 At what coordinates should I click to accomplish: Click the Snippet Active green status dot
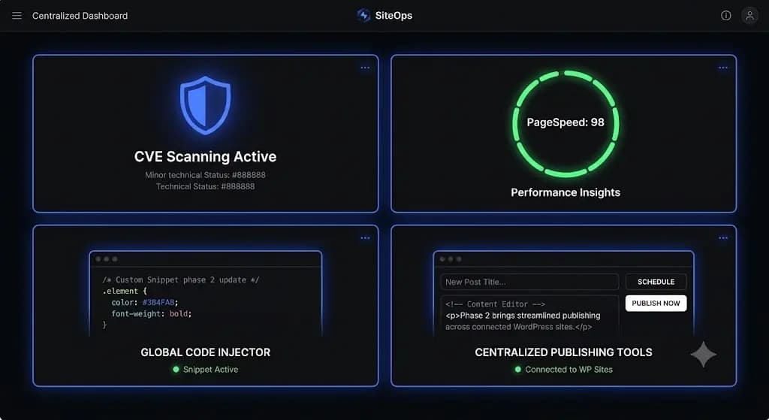pyautogui.click(x=176, y=370)
